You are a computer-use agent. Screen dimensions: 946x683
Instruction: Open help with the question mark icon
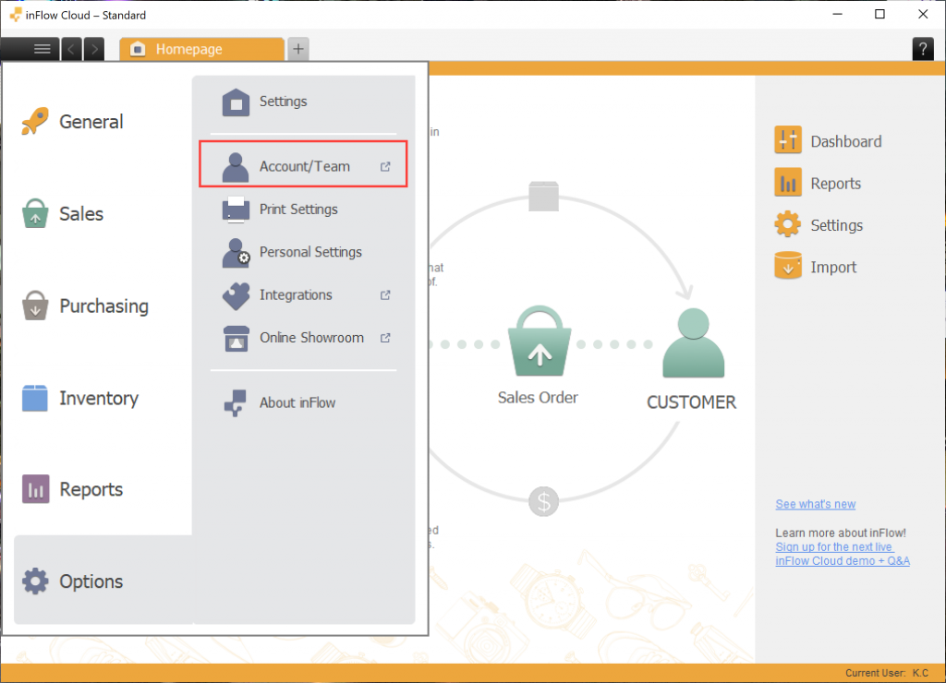pyautogui.click(x=923, y=49)
